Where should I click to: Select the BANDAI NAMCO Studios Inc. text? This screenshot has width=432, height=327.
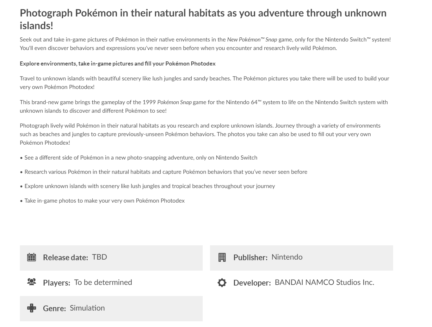pyautogui.click(x=324, y=282)
